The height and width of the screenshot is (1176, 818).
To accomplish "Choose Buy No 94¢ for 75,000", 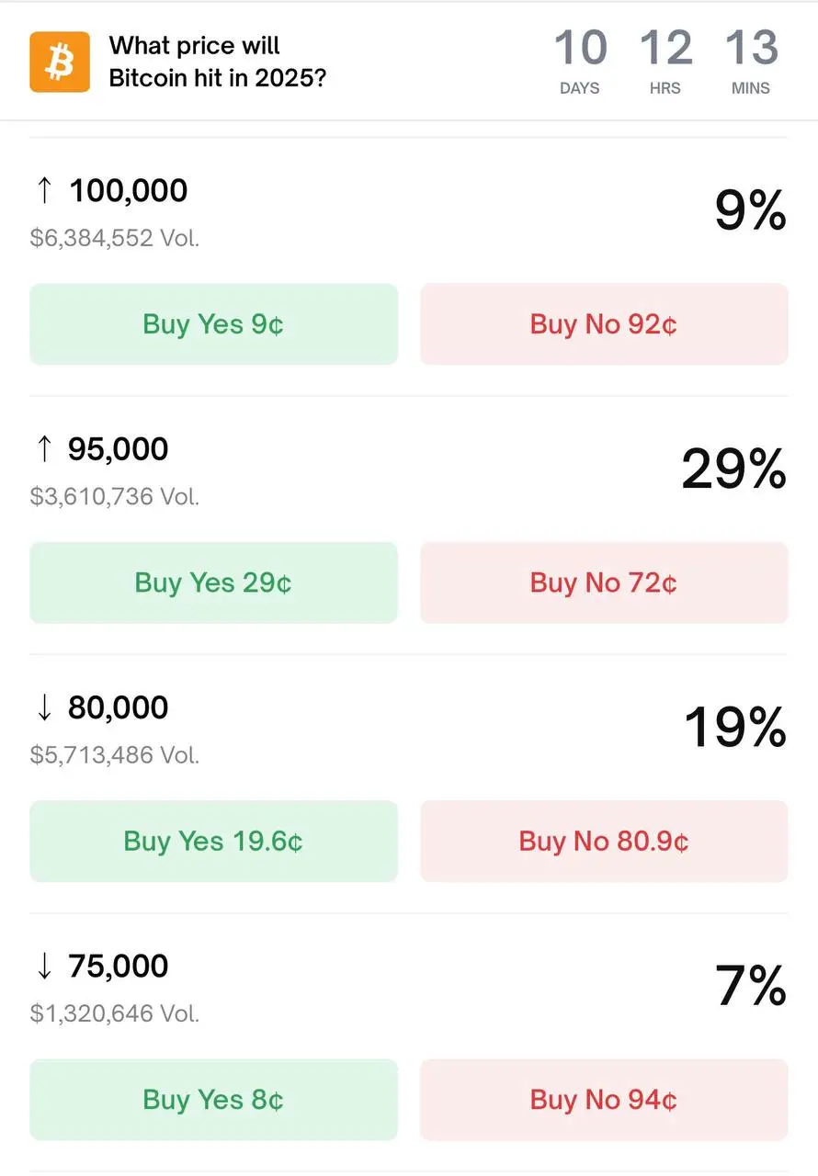I will [604, 1100].
